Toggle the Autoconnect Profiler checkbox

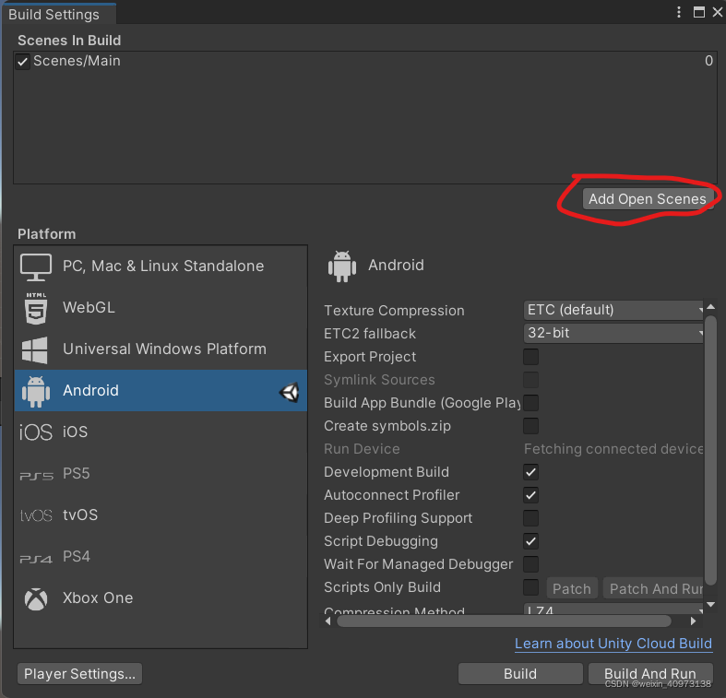pos(530,495)
